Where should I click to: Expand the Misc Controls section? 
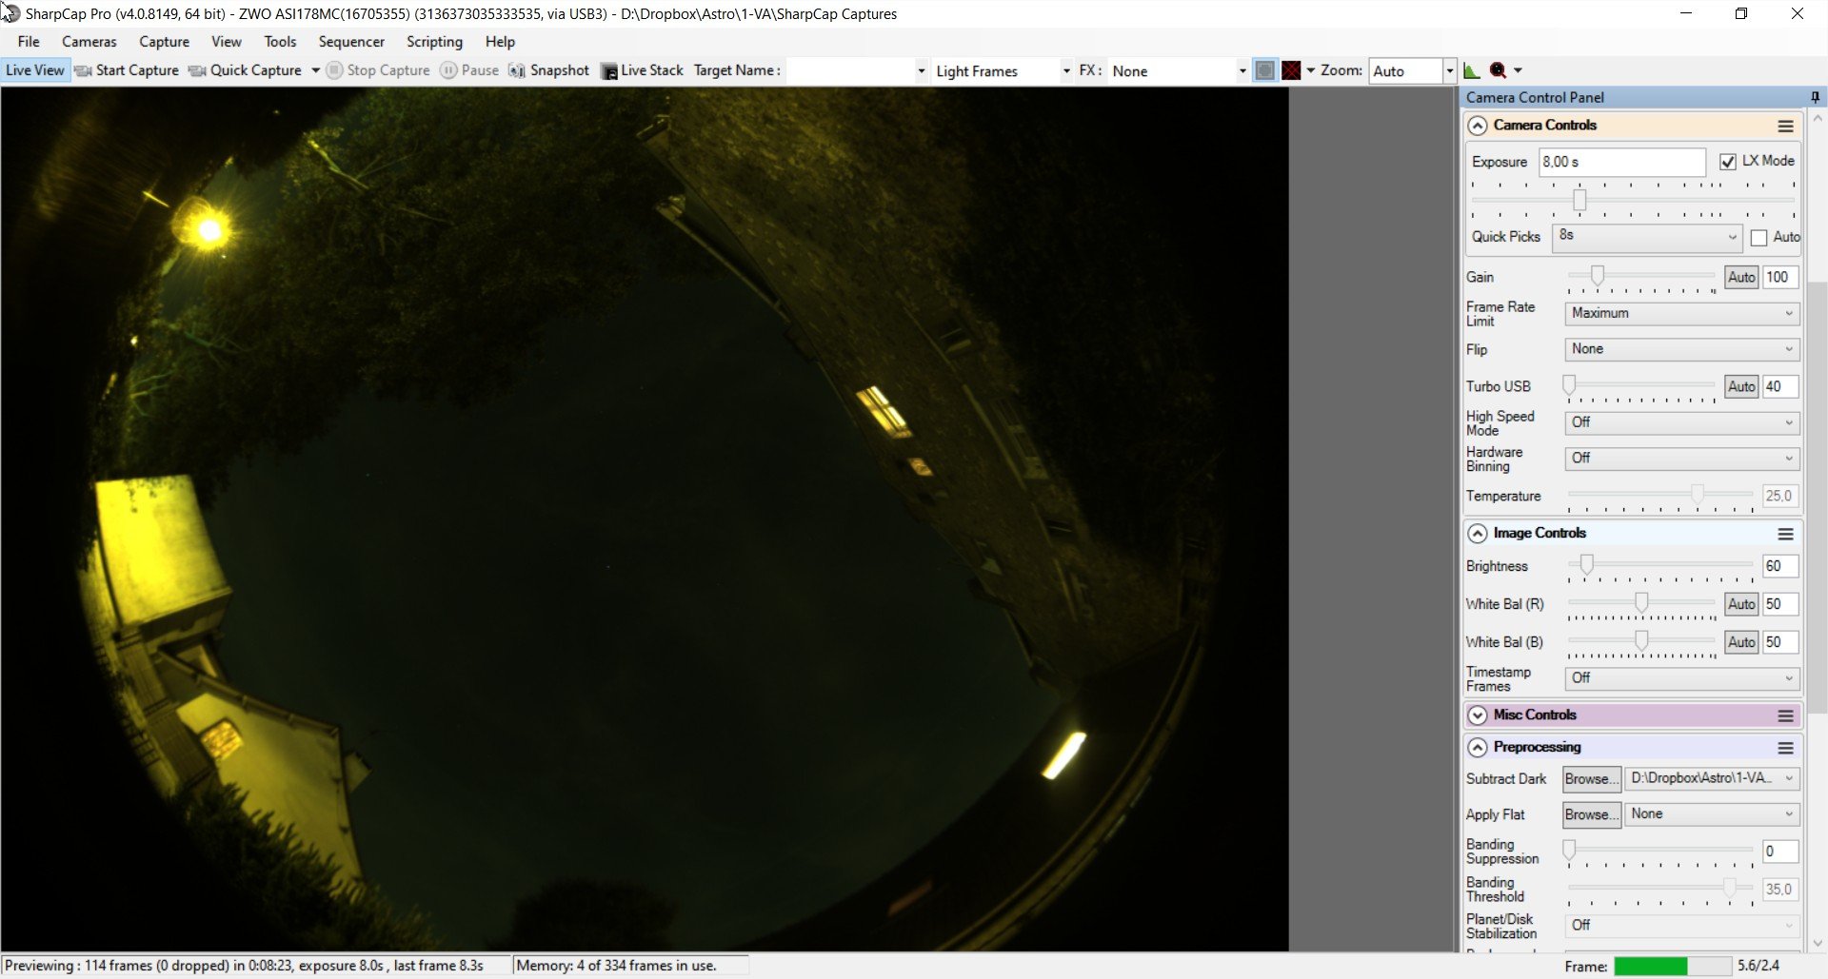pyautogui.click(x=1478, y=715)
